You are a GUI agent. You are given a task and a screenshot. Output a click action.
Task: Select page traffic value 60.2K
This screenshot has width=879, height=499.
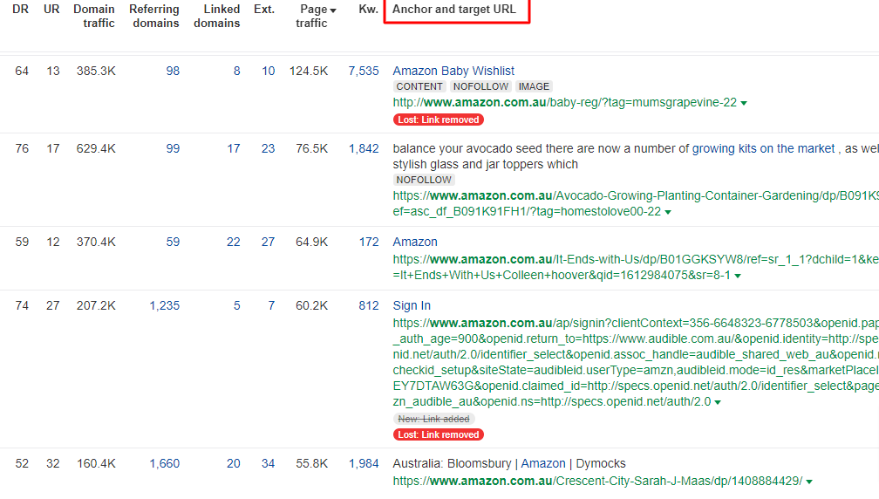(x=311, y=305)
